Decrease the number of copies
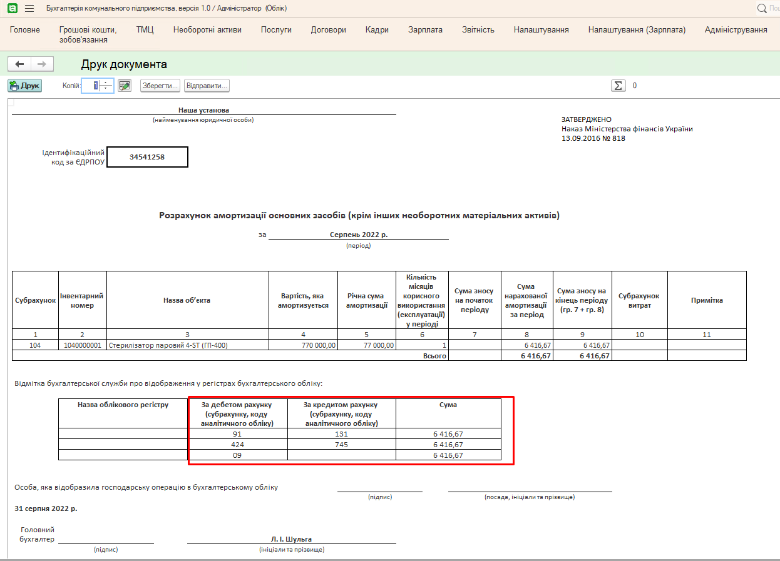 point(106,89)
